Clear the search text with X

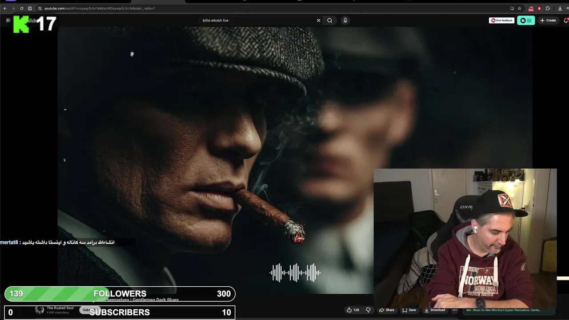[x=318, y=20]
